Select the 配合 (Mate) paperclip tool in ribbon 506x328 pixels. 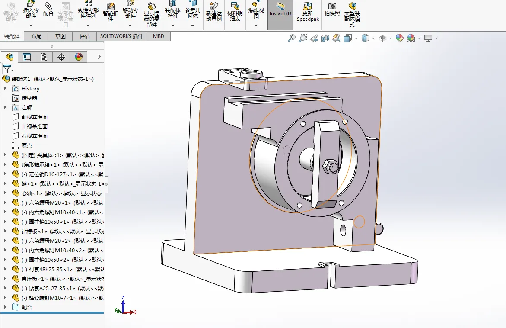click(48, 9)
